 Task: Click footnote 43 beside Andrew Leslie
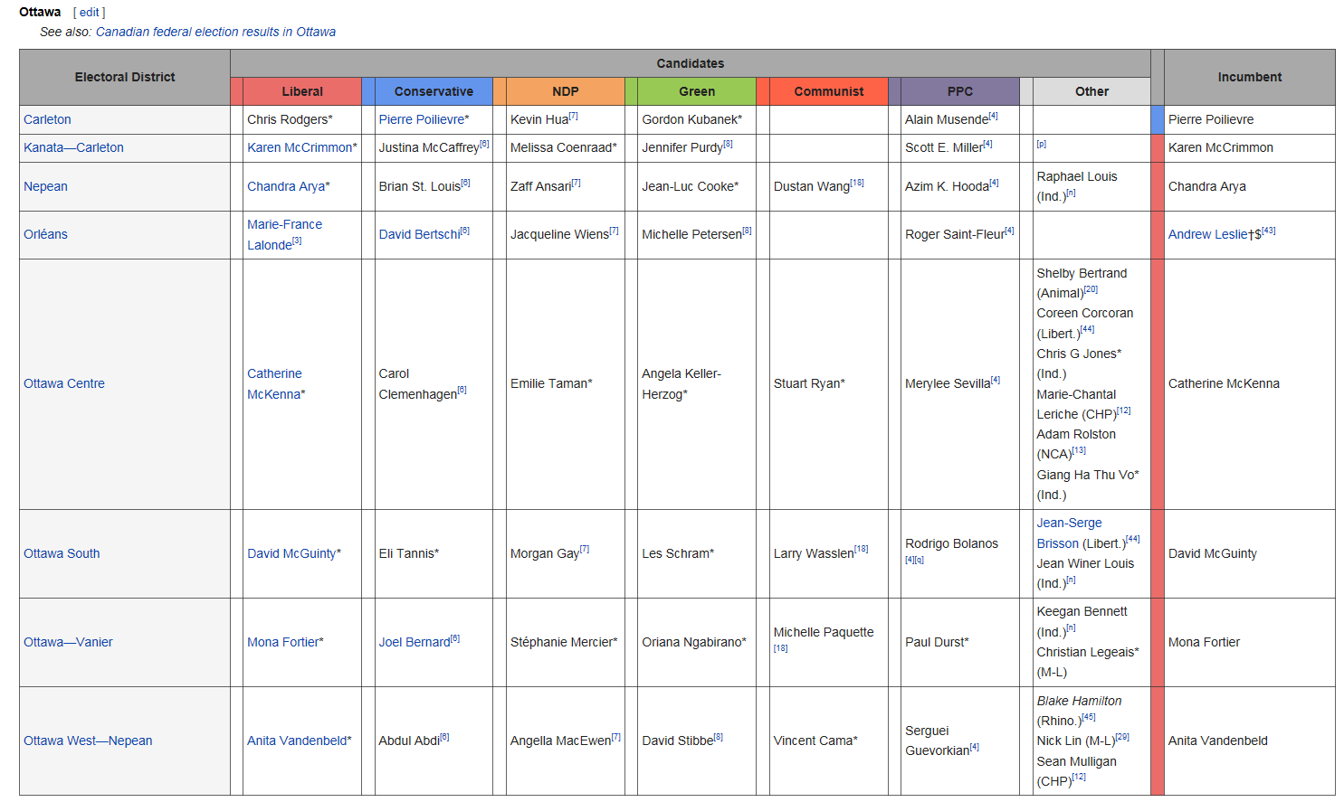pyautogui.click(x=1269, y=231)
